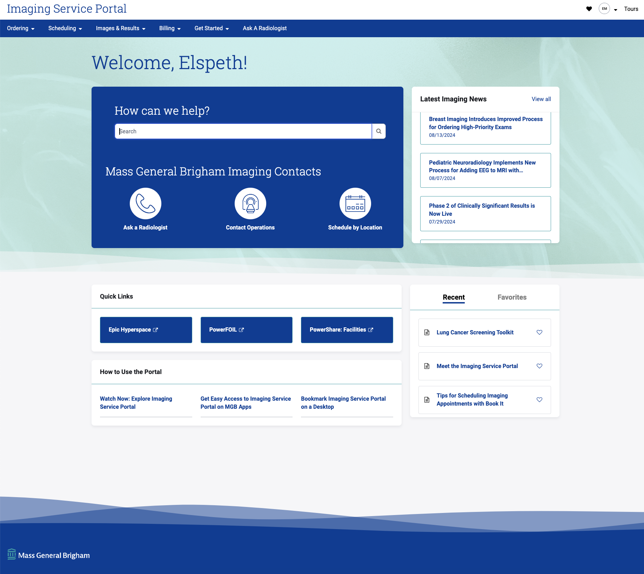Focus the Search input field
The width and height of the screenshot is (644, 574).
pos(243,131)
